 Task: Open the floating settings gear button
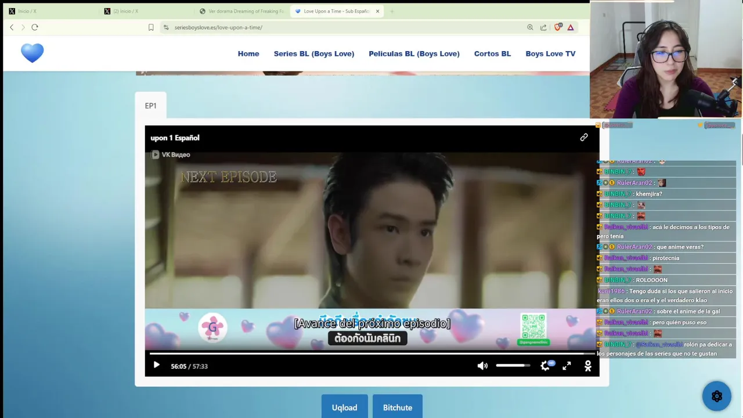pyautogui.click(x=716, y=397)
